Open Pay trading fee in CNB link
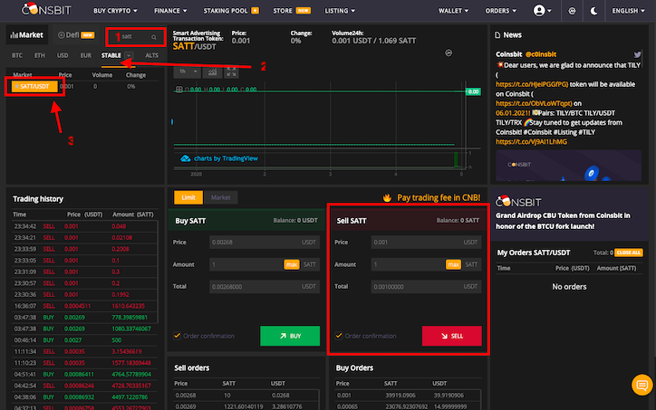Screen dimensions: 656x410 (439, 197)
